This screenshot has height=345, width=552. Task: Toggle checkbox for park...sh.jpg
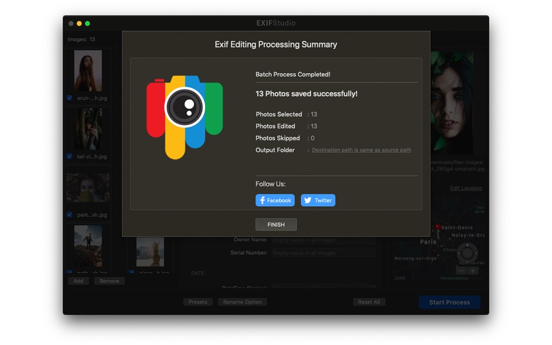pyautogui.click(x=70, y=215)
